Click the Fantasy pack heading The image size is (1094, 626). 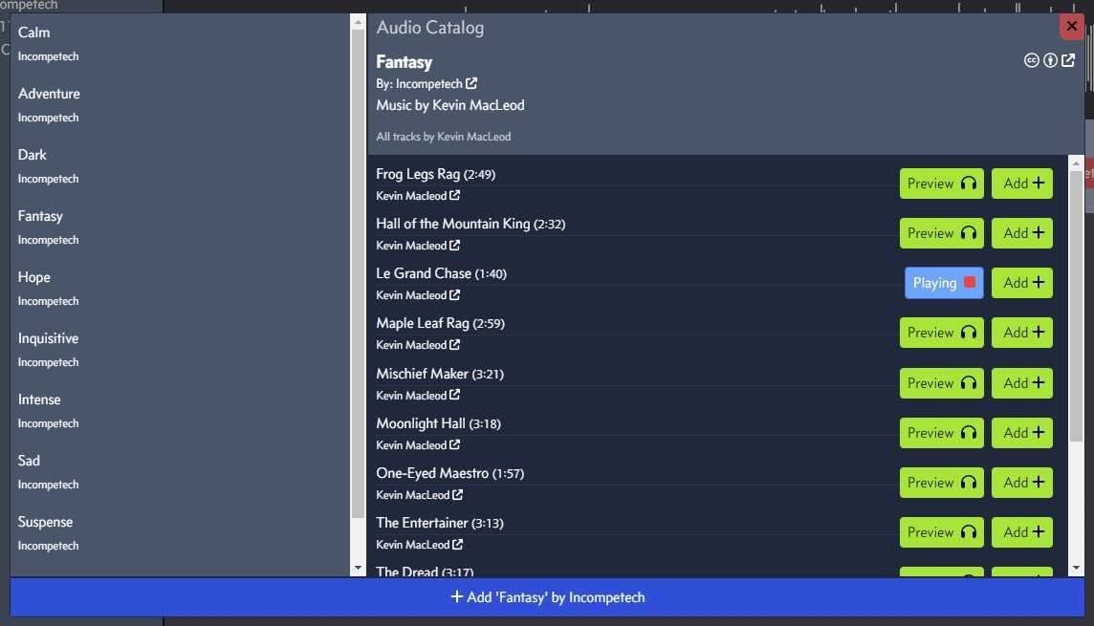tap(404, 62)
